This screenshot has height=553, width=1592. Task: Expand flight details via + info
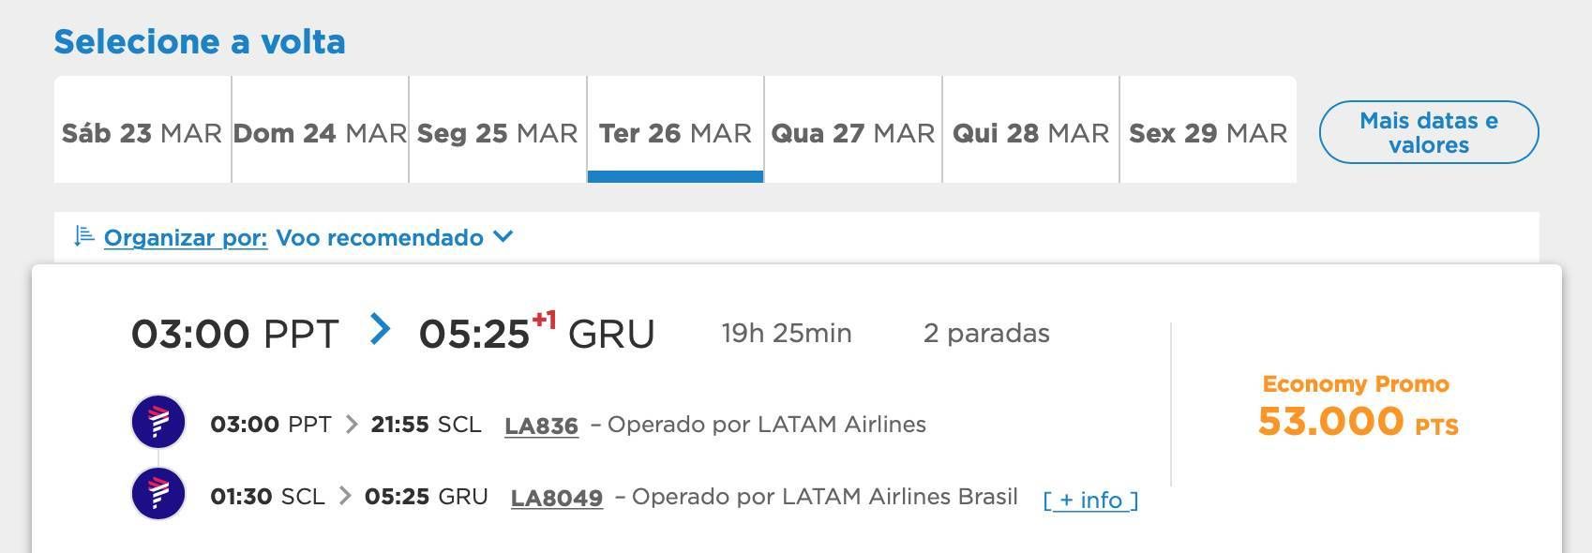pyautogui.click(x=1090, y=500)
